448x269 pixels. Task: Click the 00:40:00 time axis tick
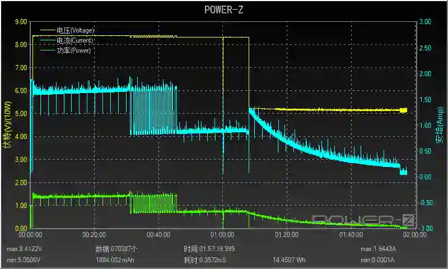coord(158,235)
